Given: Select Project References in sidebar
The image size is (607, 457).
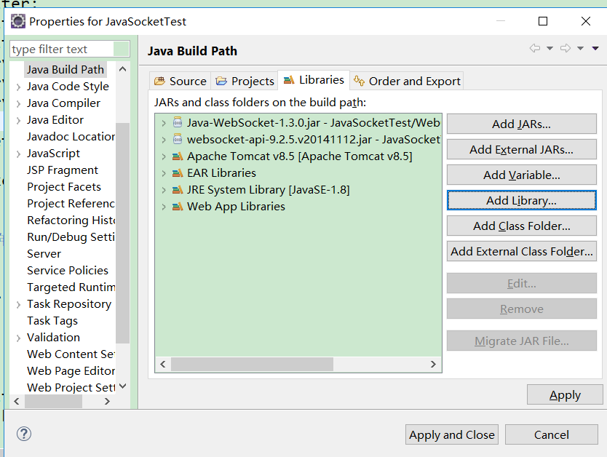Looking at the screenshot, I should pyautogui.click(x=71, y=204).
